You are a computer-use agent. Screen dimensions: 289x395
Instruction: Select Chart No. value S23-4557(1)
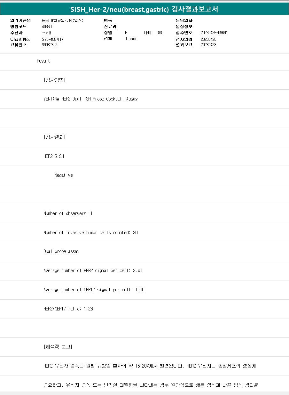pyautogui.click(x=52, y=39)
